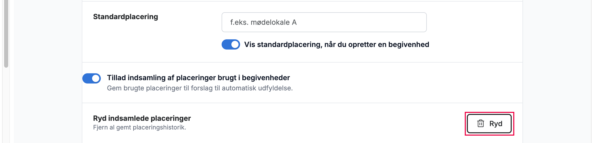Click the white knob of 'Vis standardplacering' switch
Image resolution: width=592 pixels, height=143 pixels.
coord(235,44)
